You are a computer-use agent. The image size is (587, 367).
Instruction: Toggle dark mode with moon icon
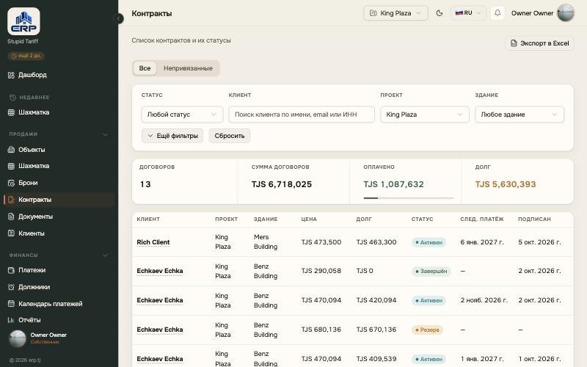click(440, 13)
